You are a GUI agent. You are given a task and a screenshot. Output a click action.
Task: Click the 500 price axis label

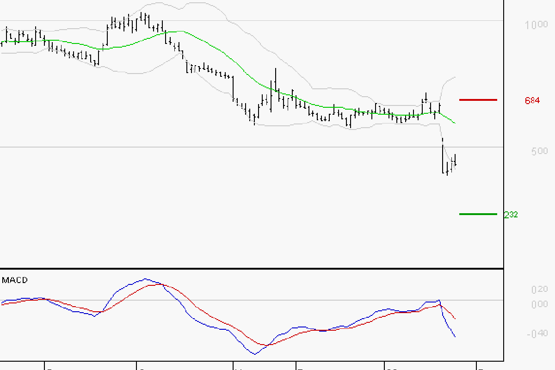[x=539, y=151]
